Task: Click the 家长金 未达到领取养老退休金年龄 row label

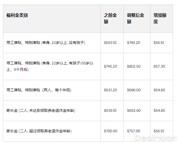Action: (x=41, y=110)
